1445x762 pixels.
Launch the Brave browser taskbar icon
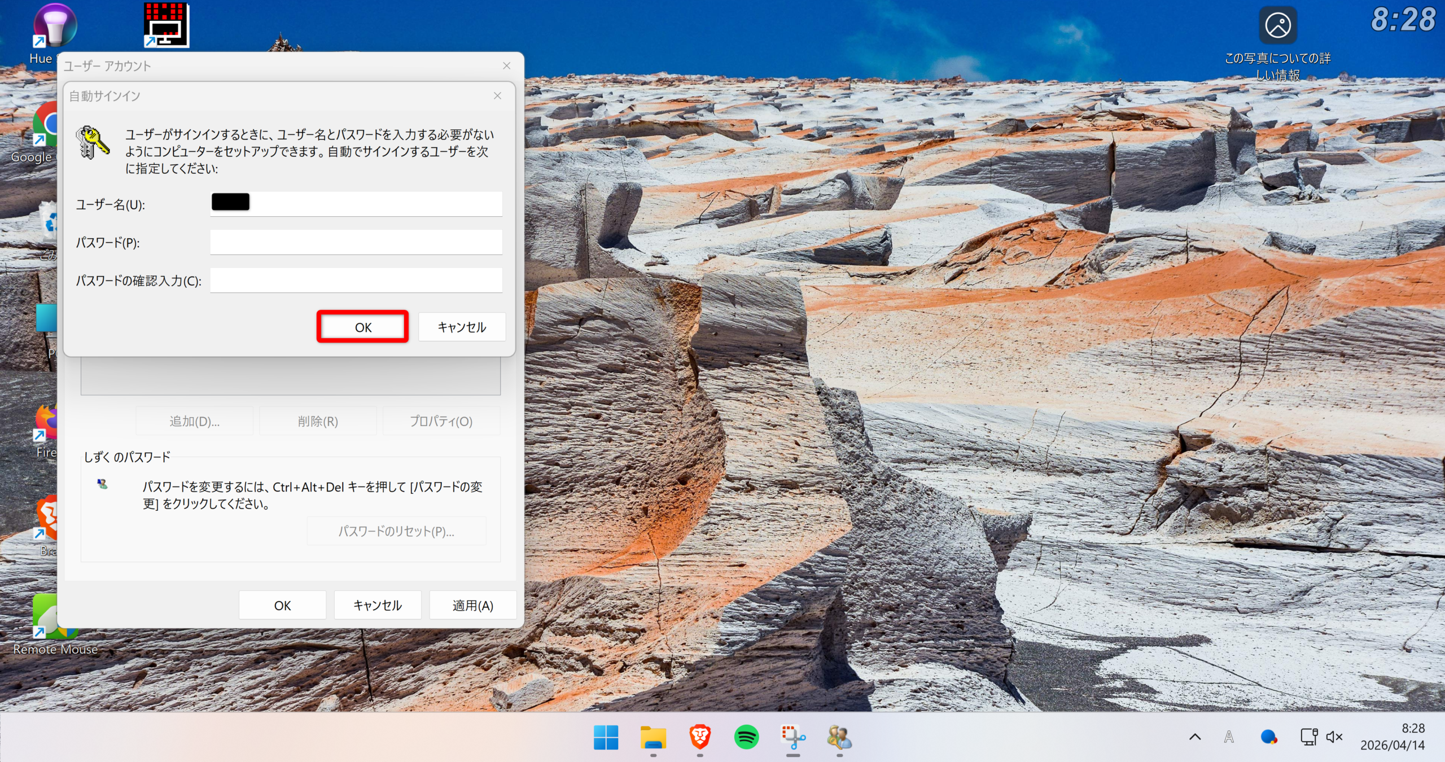[700, 737]
